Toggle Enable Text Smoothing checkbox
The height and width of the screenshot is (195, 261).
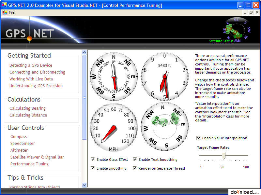(135, 159)
